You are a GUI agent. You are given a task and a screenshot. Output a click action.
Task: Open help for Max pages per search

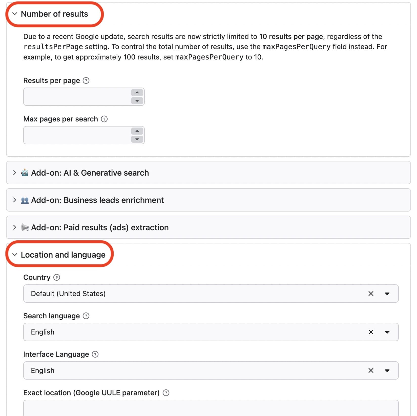105,119
